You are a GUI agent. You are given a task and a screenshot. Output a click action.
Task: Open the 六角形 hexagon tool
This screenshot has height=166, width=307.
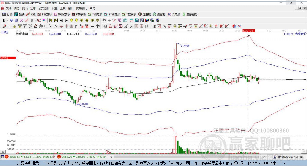(174, 14)
